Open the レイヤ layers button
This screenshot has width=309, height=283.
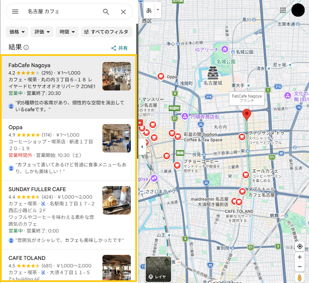click(x=158, y=269)
